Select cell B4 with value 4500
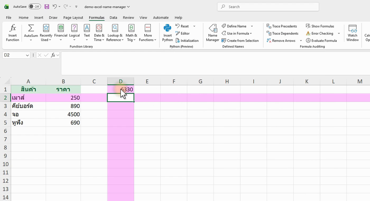 click(x=63, y=115)
